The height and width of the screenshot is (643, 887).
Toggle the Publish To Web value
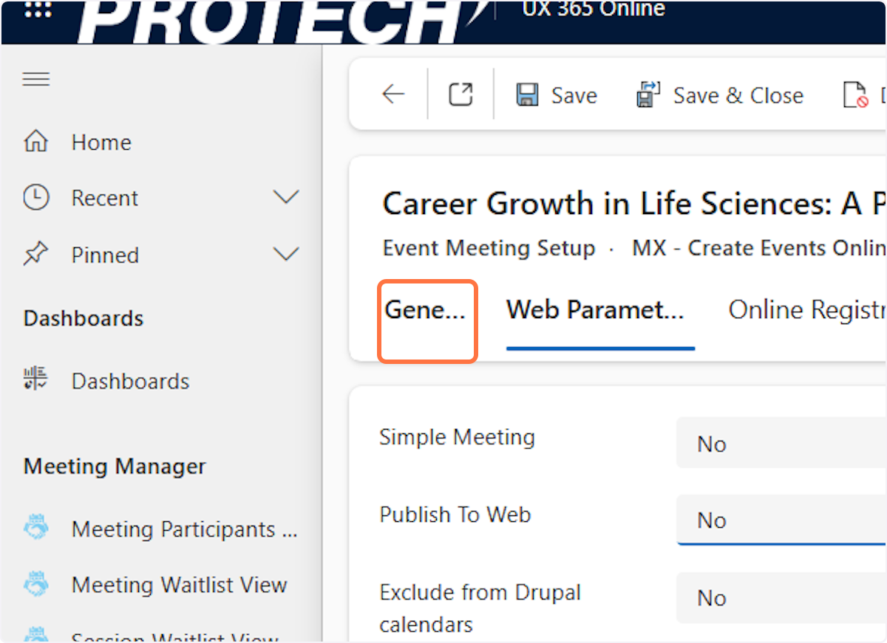coord(780,520)
